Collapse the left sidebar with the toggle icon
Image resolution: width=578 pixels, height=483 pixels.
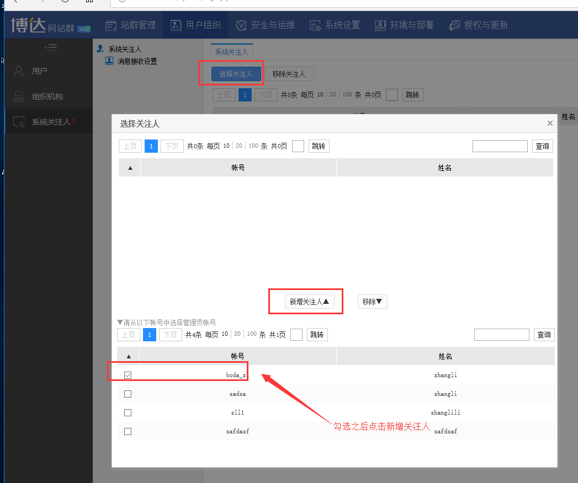(x=50, y=48)
